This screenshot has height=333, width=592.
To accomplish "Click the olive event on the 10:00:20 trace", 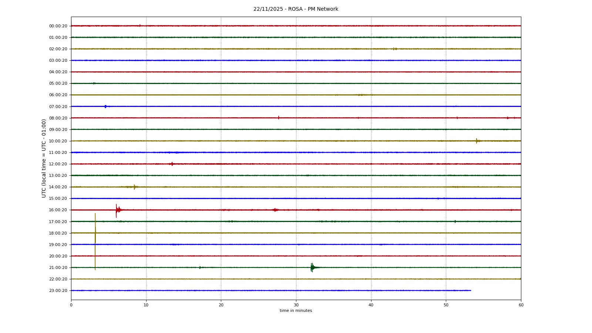I will (x=477, y=141).
